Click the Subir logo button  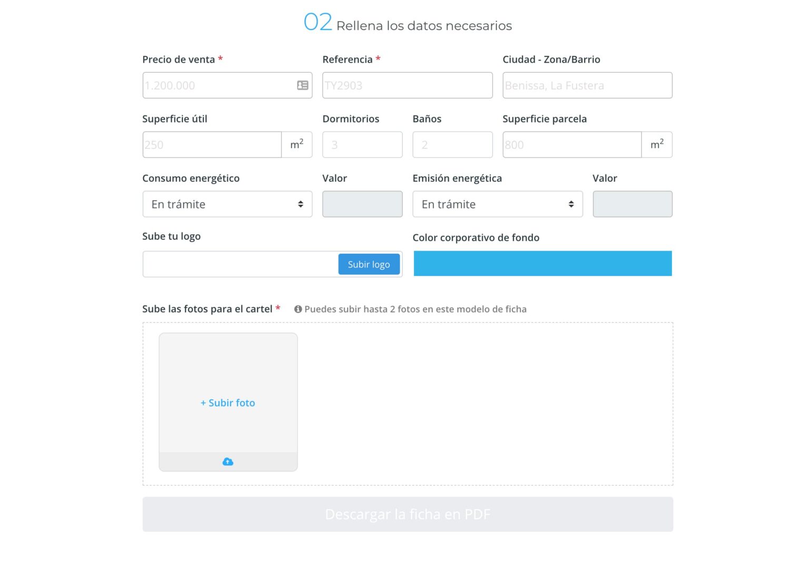point(369,264)
